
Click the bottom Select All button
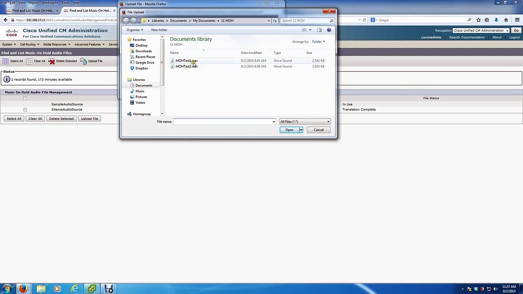[14, 119]
